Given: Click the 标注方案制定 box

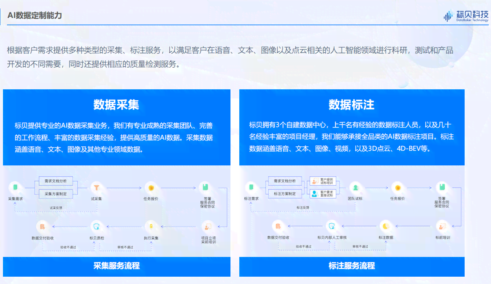Looking at the screenshot, I should pos(285,194).
